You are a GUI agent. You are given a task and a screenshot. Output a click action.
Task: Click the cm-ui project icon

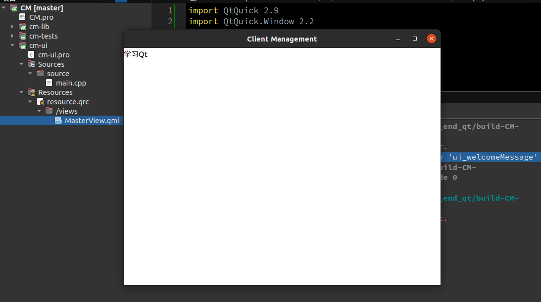pyautogui.click(x=23, y=45)
